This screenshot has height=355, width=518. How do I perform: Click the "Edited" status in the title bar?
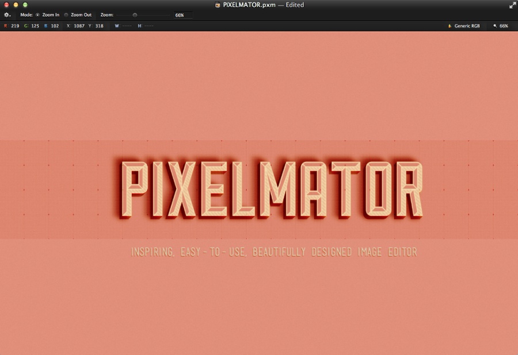pyautogui.click(x=295, y=5)
